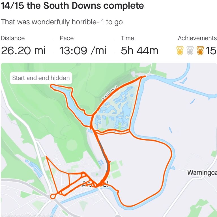Viewport: 217px width, 217px height.
Task: Click the gold medal achievement icon
Action: pos(180,51)
